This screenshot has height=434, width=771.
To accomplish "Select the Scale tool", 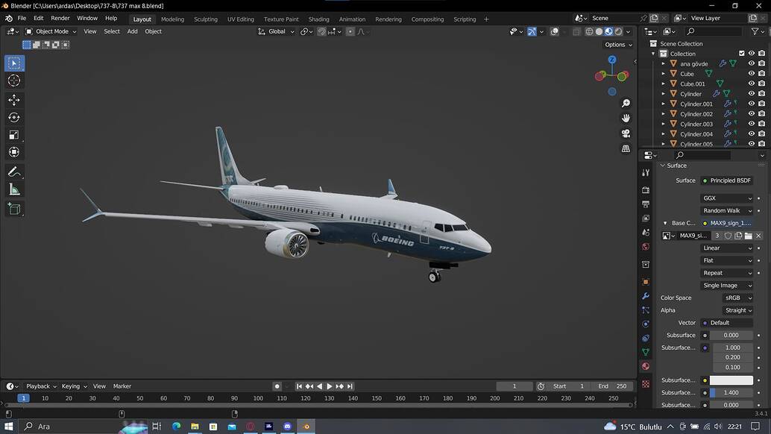I will tap(13, 134).
